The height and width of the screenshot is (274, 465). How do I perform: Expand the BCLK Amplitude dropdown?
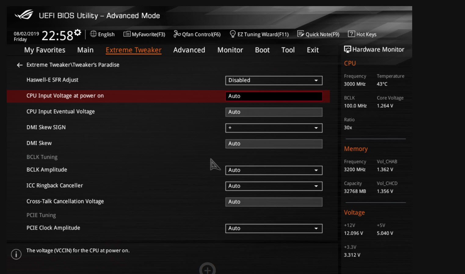[274, 170]
